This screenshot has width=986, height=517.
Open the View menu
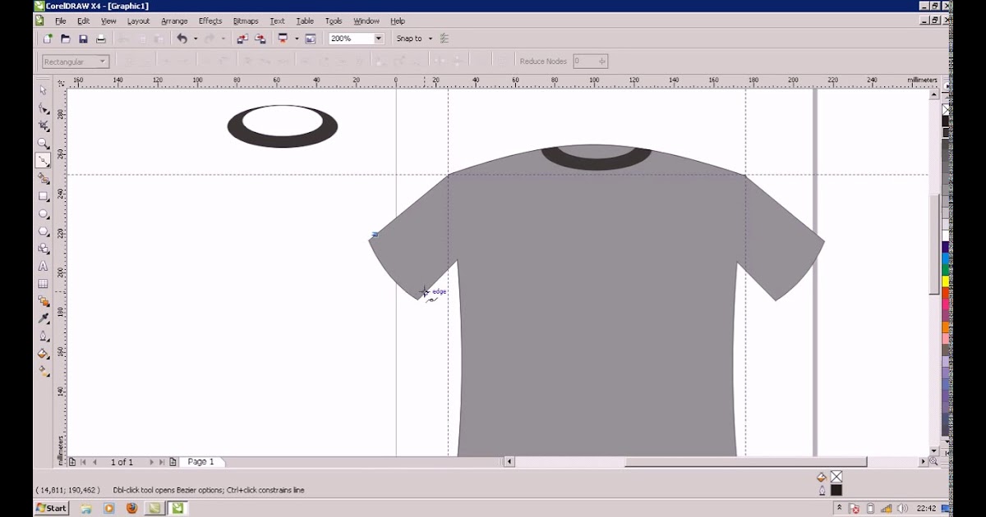[108, 21]
